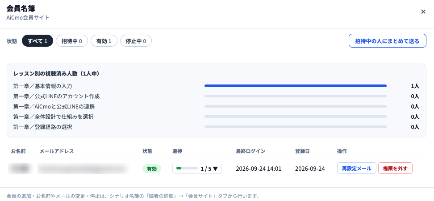The image size is (434, 201).
Task: Click the 1人 count for 基本情報の入力
Action: click(415, 86)
